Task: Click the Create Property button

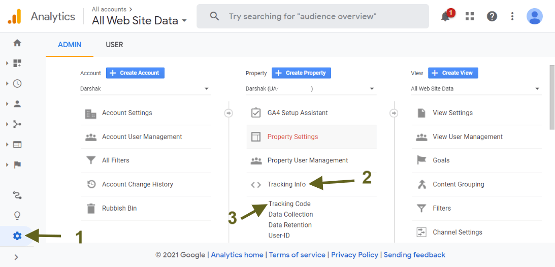Action: point(301,73)
